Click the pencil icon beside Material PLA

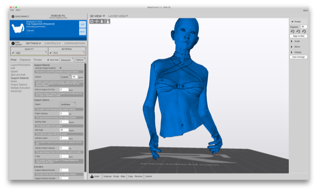tap(50, 53)
